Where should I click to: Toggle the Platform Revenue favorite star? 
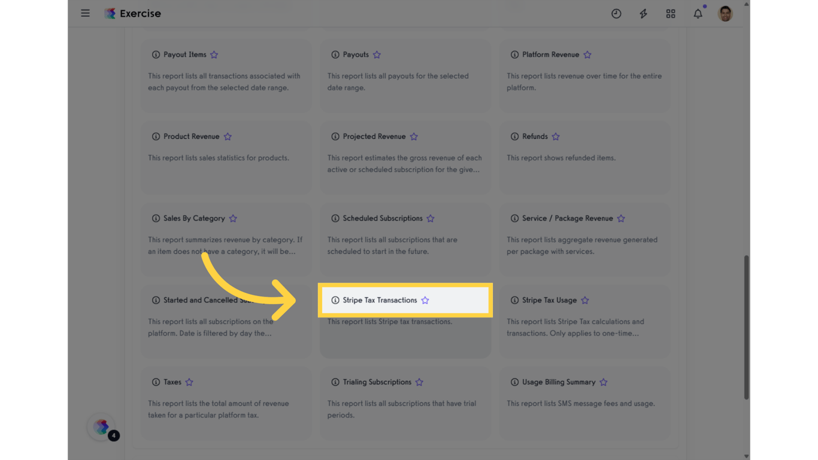coord(587,55)
